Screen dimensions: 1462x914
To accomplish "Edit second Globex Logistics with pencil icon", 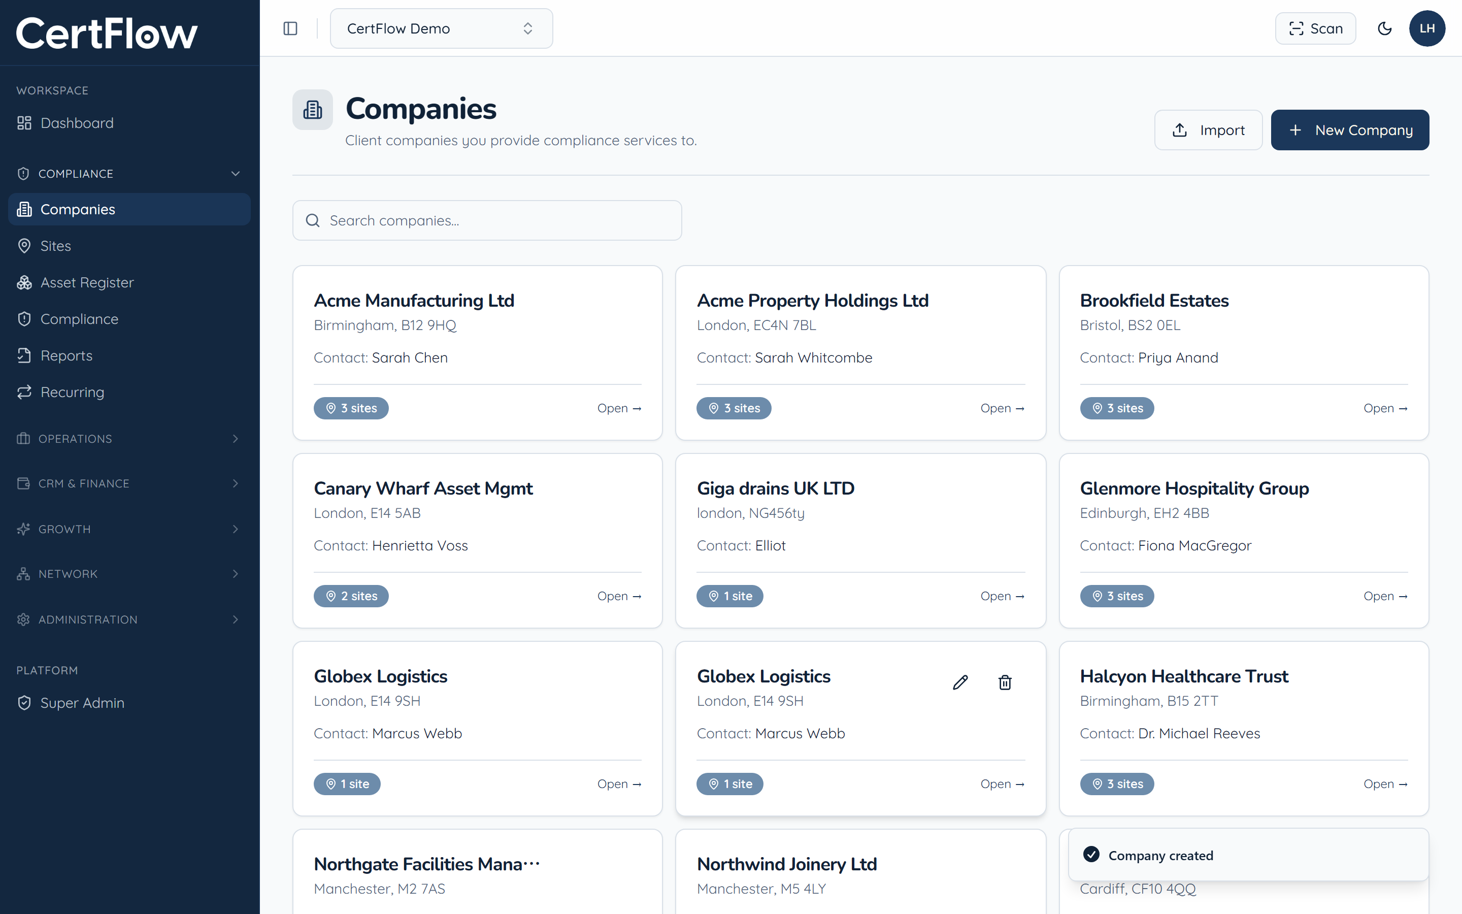I will coord(960,682).
